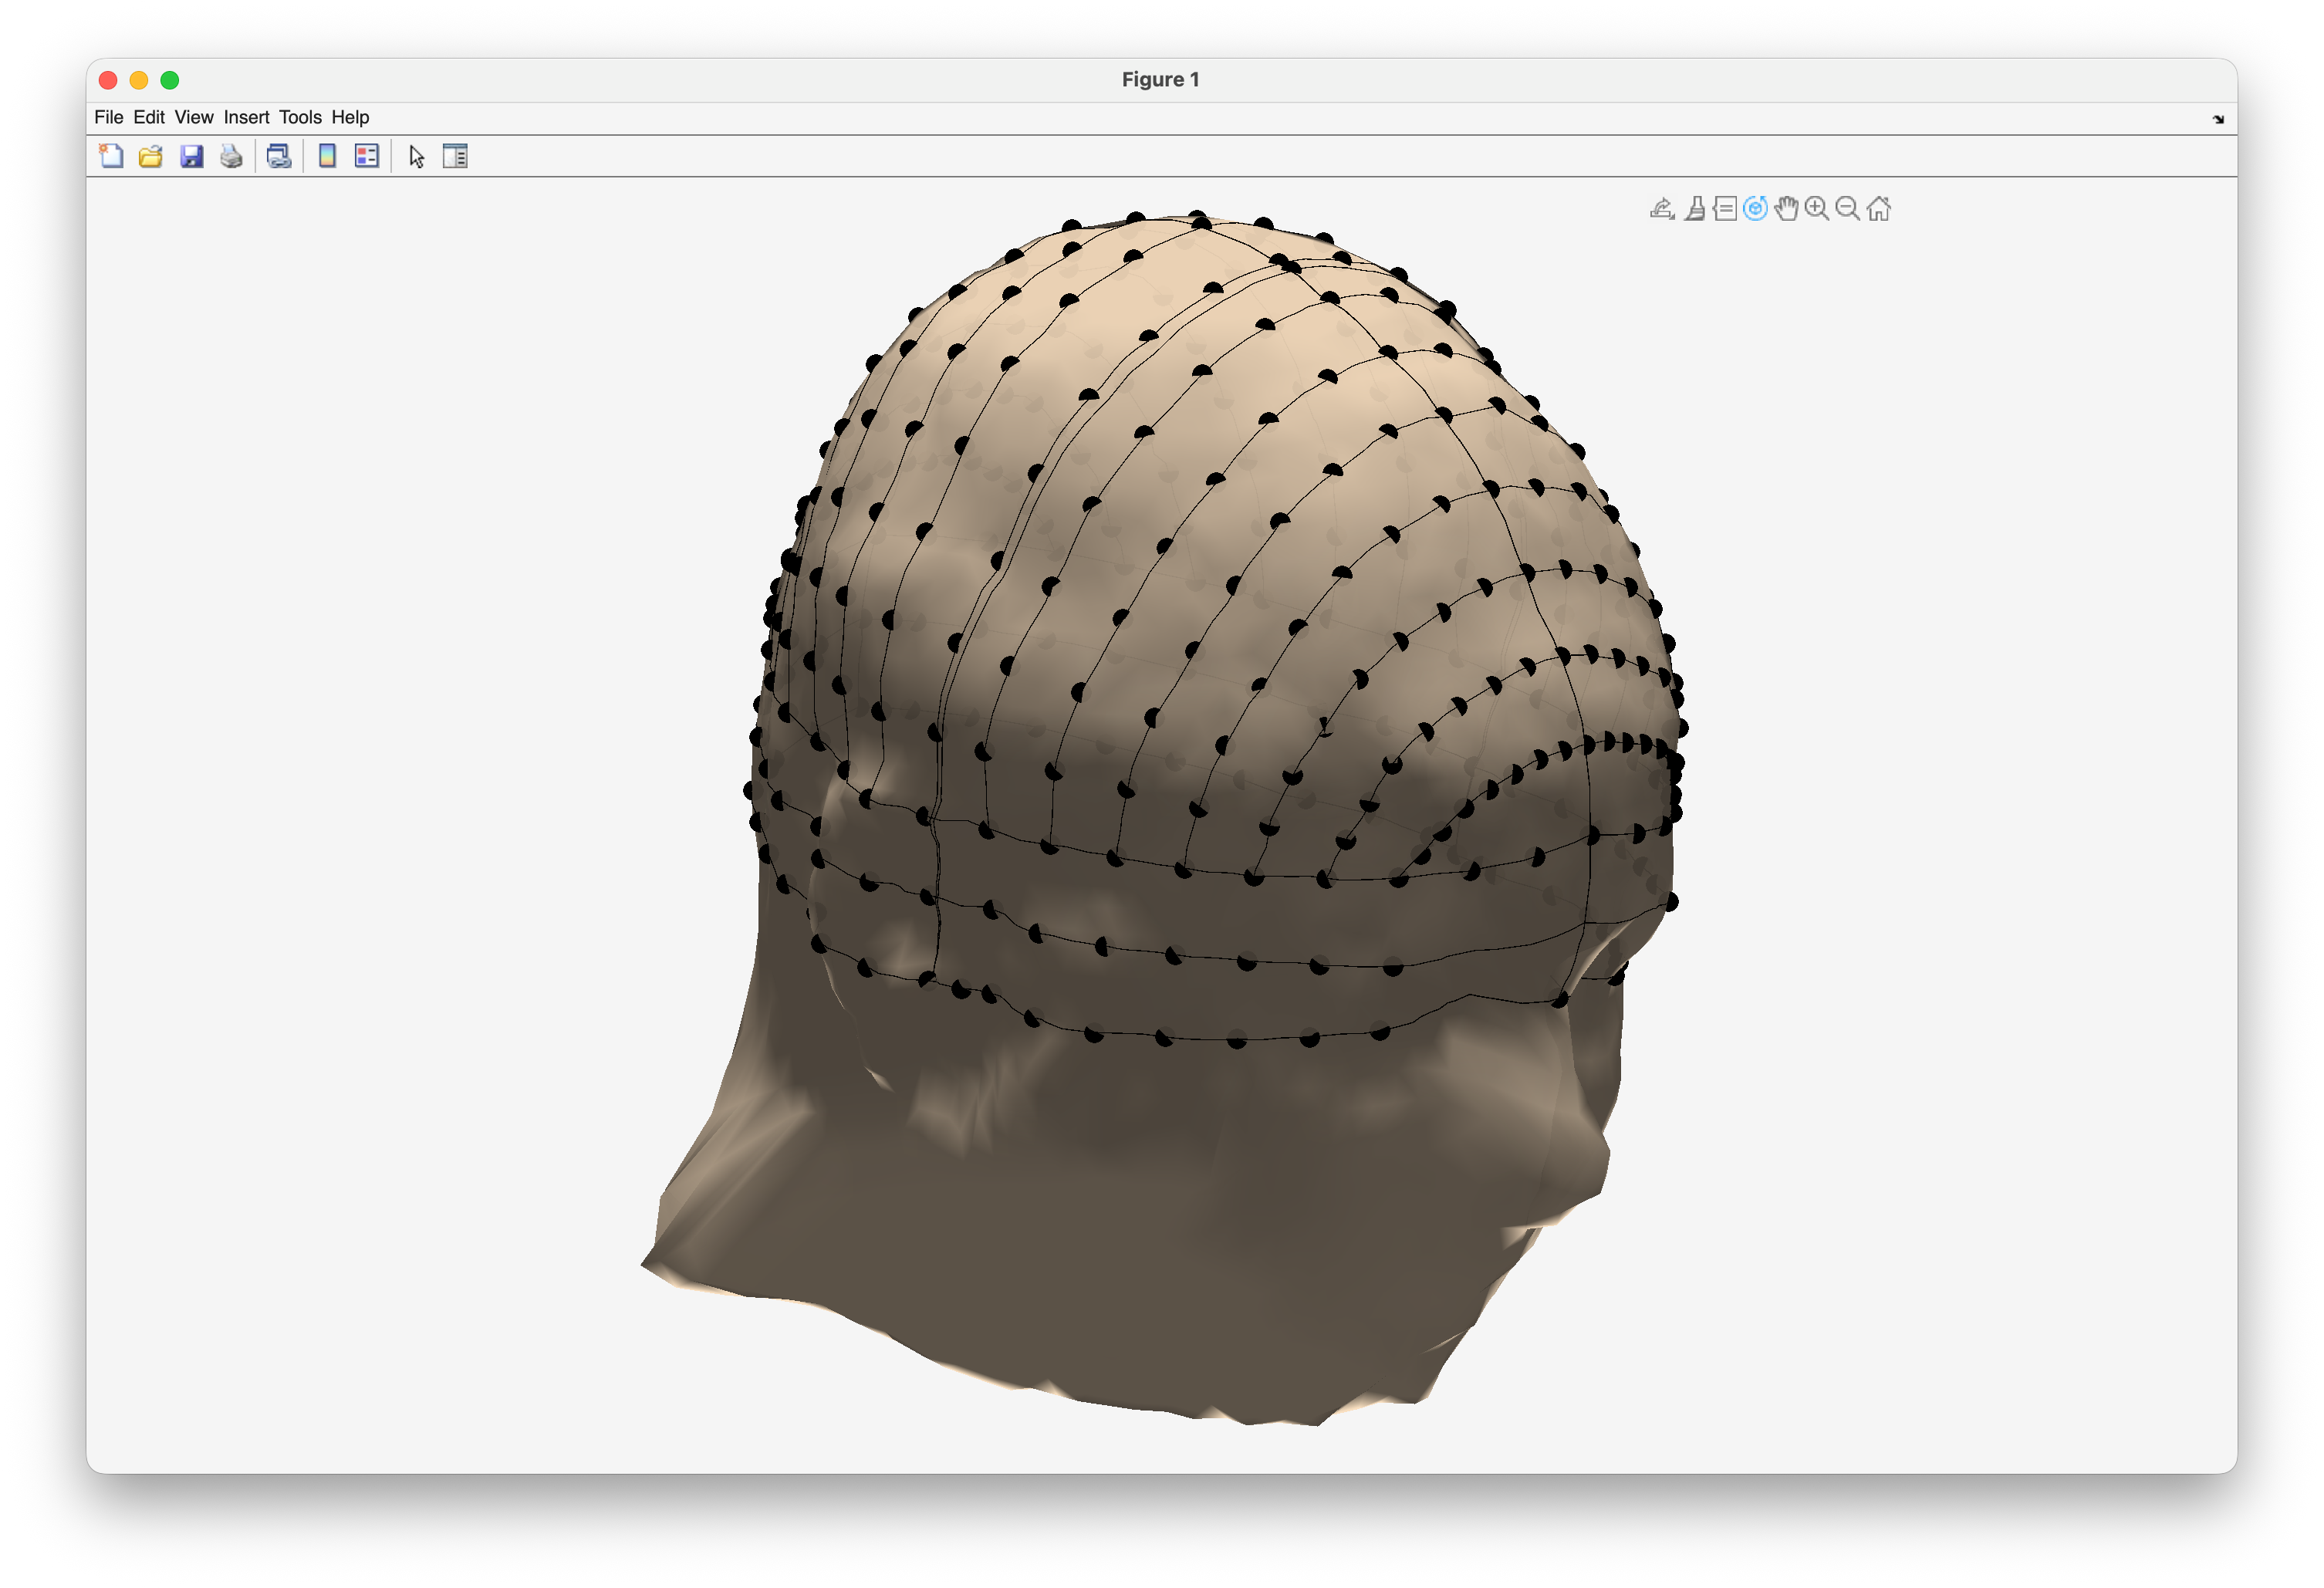Insert a legend from the toolbar
The width and height of the screenshot is (2324, 1588).
click(367, 156)
